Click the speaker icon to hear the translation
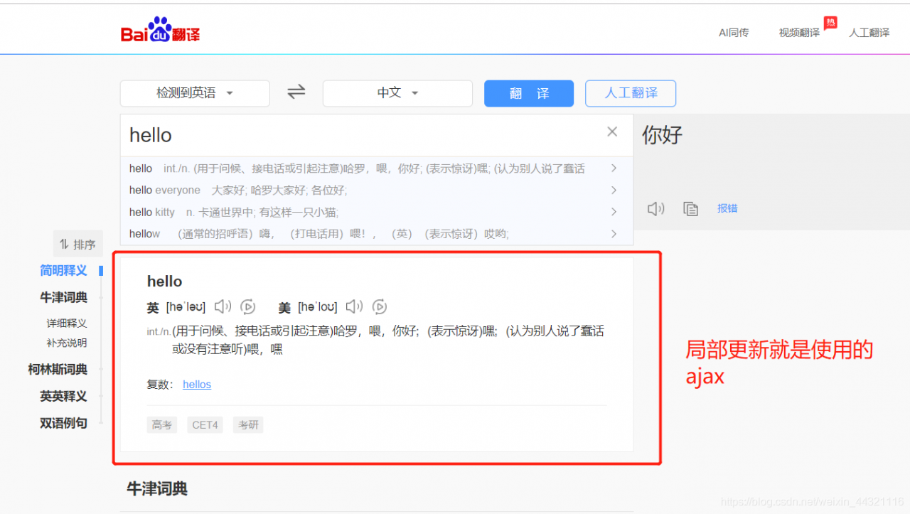The image size is (910, 514). pyautogui.click(x=655, y=208)
